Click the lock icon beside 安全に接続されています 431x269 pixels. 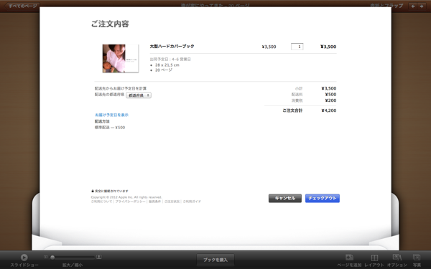[x=93, y=191]
